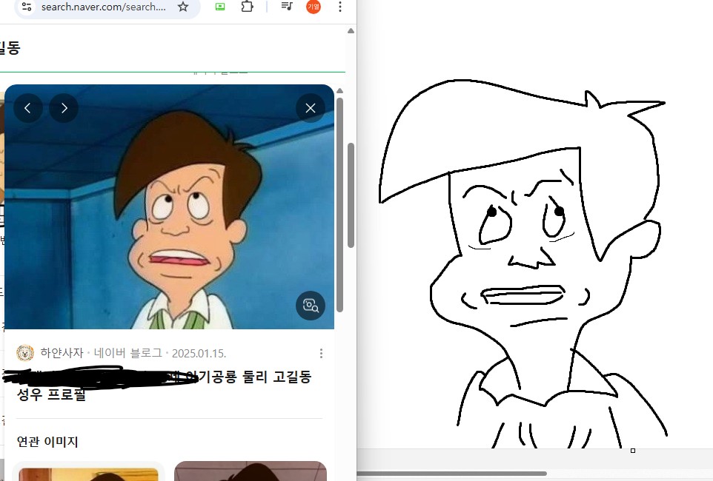This screenshot has height=481, width=713.
Task: Open site information icon in address bar
Action: (x=27, y=7)
